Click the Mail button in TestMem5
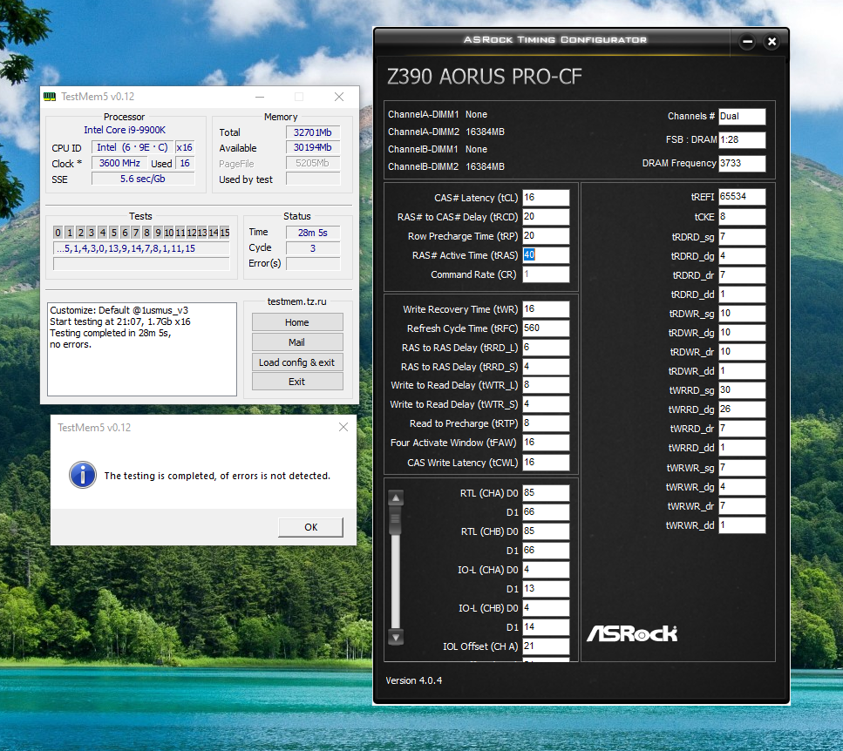 point(297,342)
